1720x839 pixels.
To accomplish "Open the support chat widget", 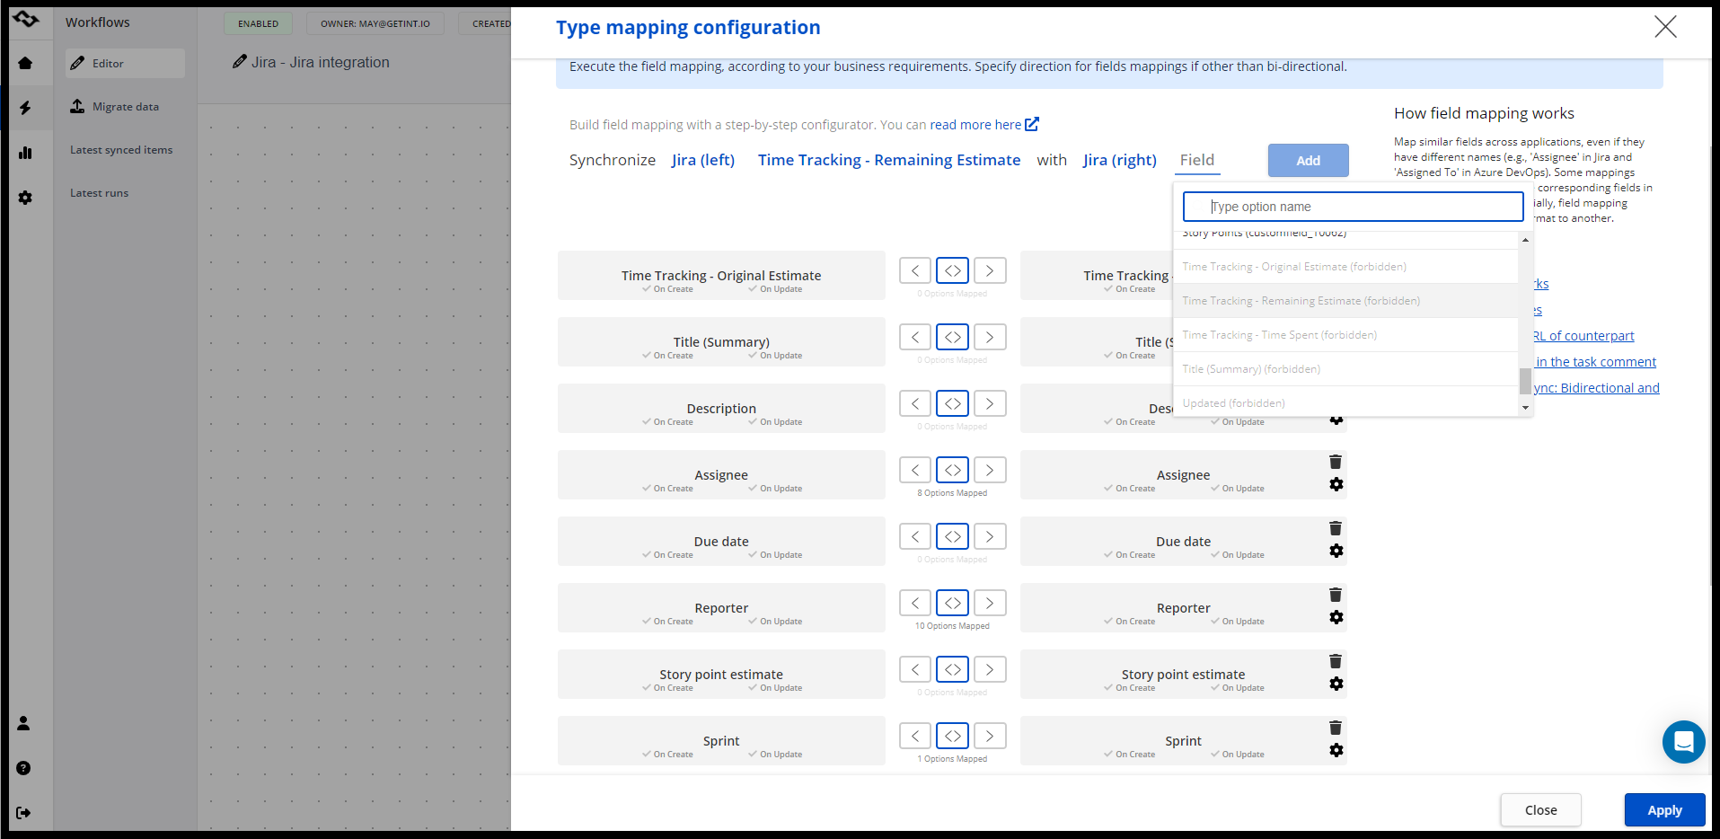I will [x=1683, y=742].
